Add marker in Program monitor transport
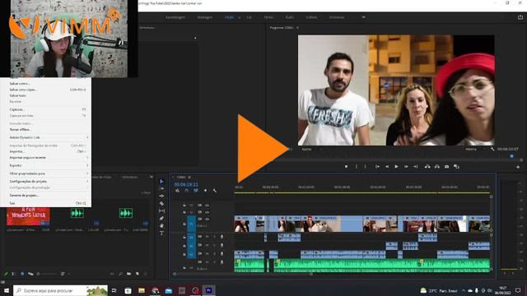527x296 pixels. pos(346,166)
